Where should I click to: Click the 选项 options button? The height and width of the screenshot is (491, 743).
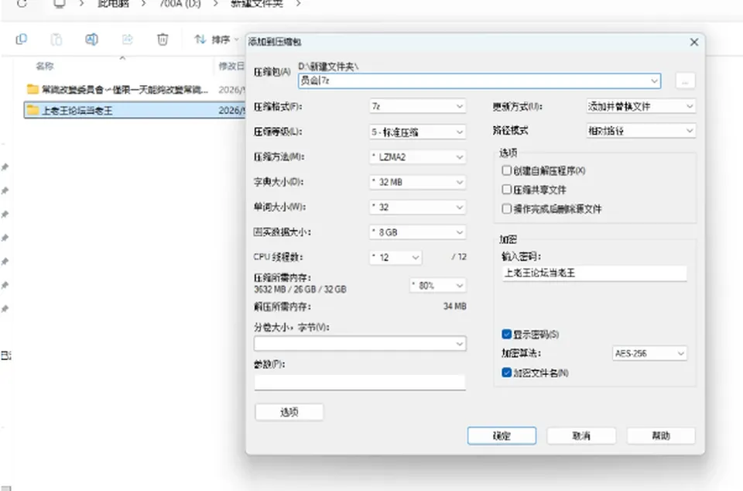[x=289, y=412]
